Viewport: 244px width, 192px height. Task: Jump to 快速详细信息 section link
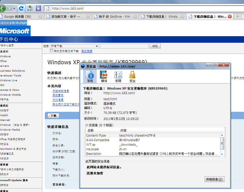click(x=61, y=91)
